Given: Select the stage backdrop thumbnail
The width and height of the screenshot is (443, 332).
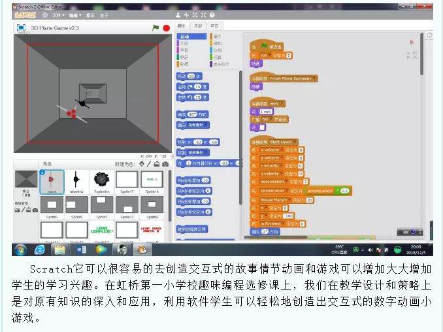Looking at the screenshot, I should [26, 180].
